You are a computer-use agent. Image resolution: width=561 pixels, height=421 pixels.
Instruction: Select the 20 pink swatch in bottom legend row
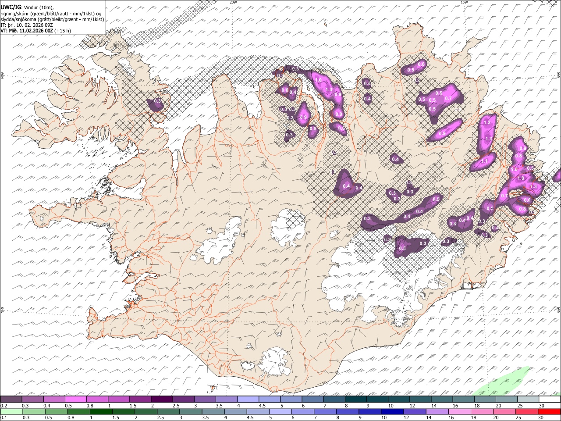[x=504, y=411]
